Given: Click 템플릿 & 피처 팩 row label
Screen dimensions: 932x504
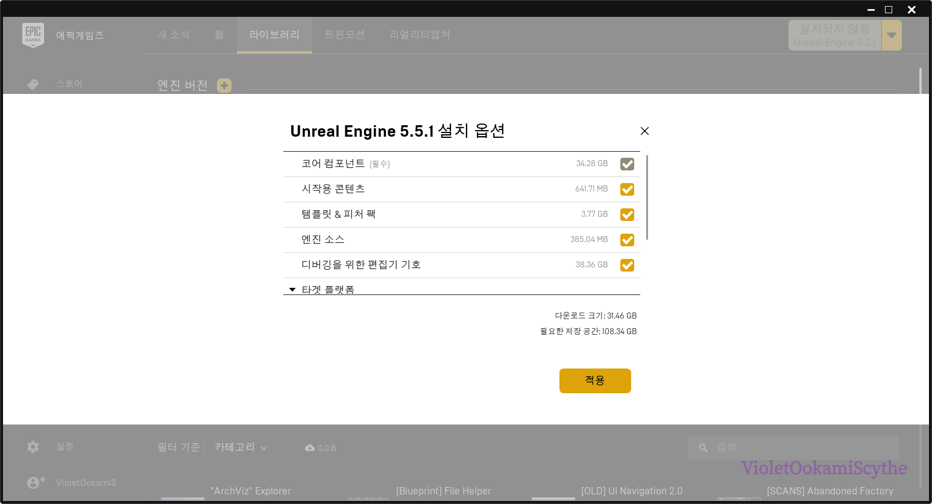Looking at the screenshot, I should (339, 214).
